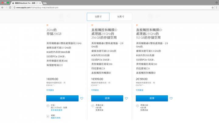Choose the 1€999.00 model with 選擇

click(107, 98)
